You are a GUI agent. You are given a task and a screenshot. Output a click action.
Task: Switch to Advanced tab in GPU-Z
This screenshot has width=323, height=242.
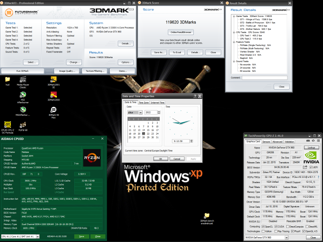pos(277,142)
